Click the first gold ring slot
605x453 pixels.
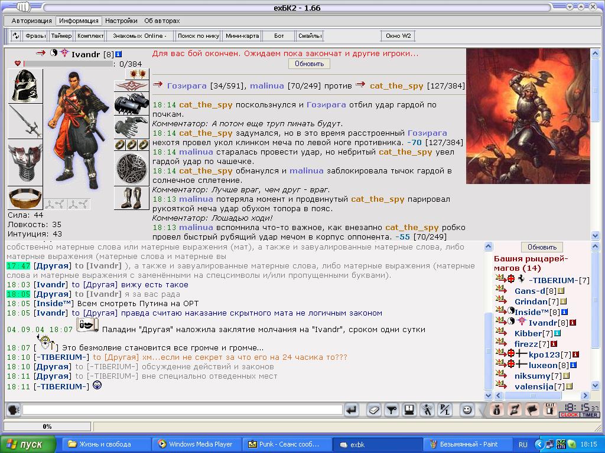click(120, 145)
